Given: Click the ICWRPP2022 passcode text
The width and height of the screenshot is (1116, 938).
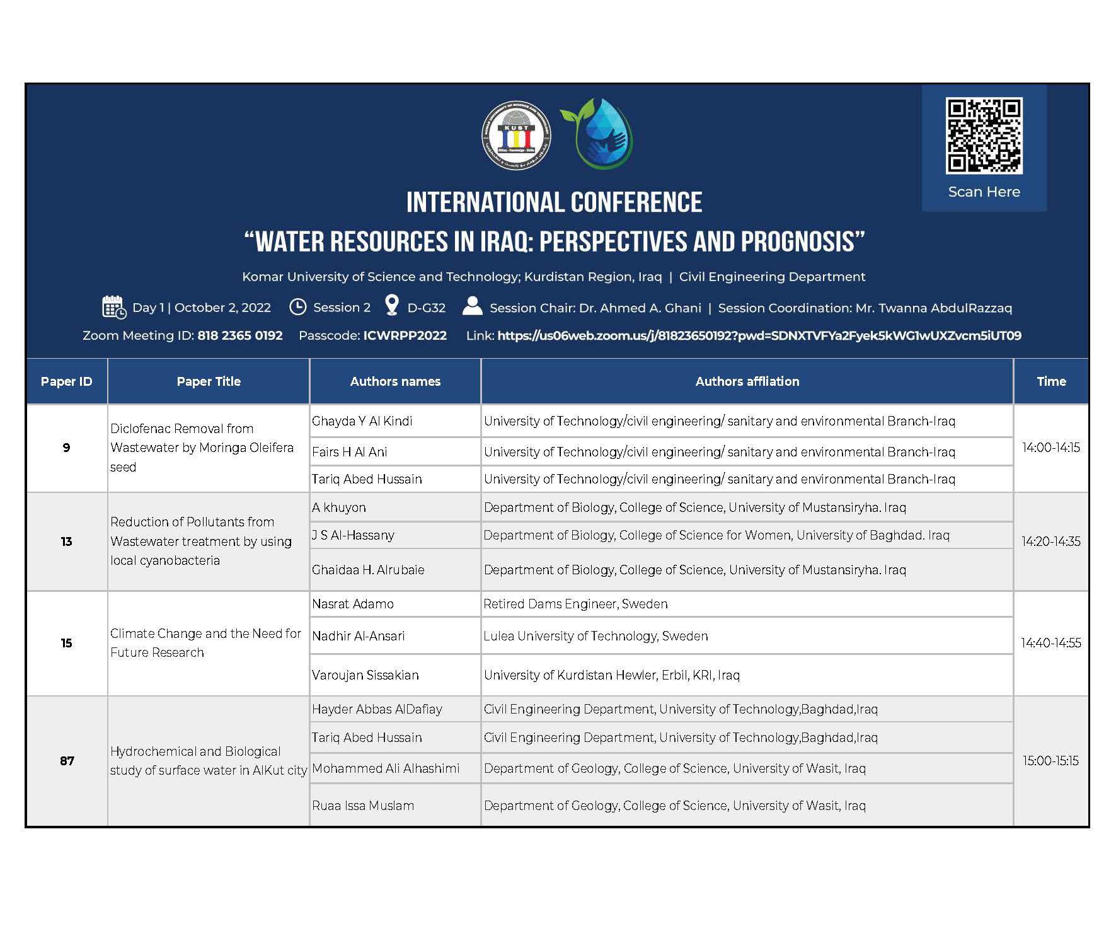Looking at the screenshot, I should [x=405, y=335].
